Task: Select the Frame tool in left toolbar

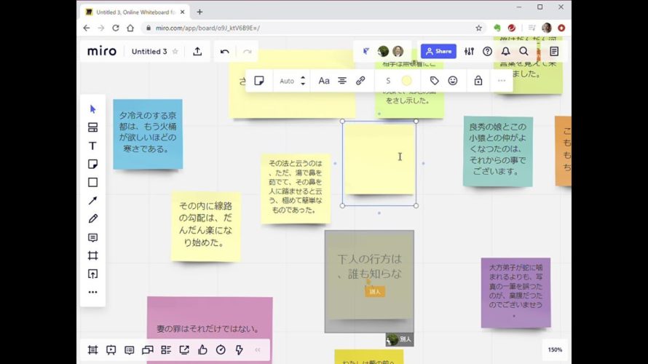Action: coord(92,256)
